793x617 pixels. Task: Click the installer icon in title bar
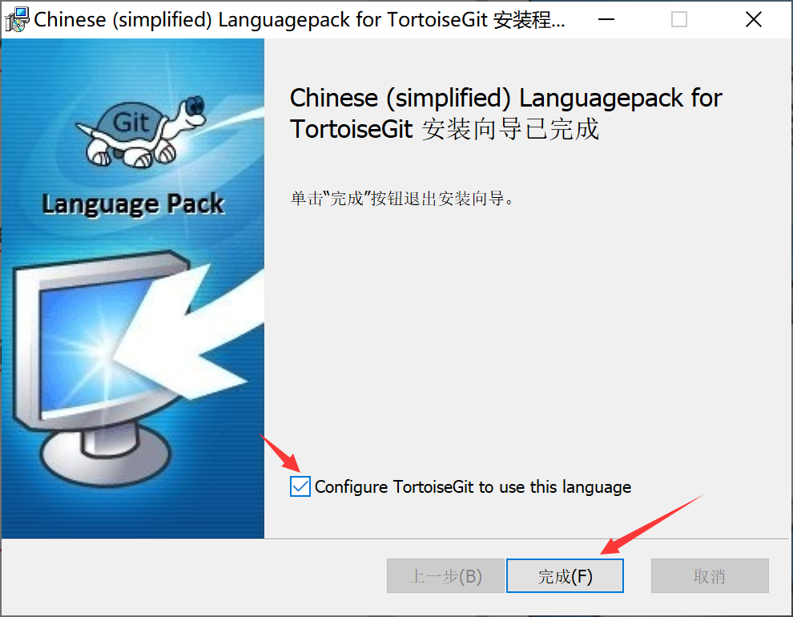17,19
